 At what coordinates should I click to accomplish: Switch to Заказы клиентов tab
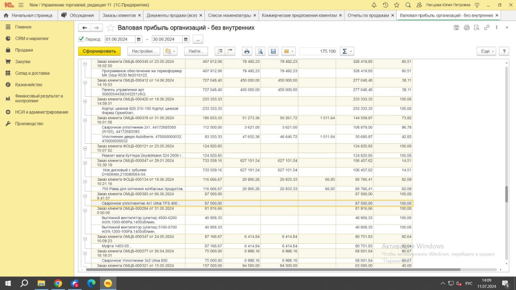[x=119, y=15]
